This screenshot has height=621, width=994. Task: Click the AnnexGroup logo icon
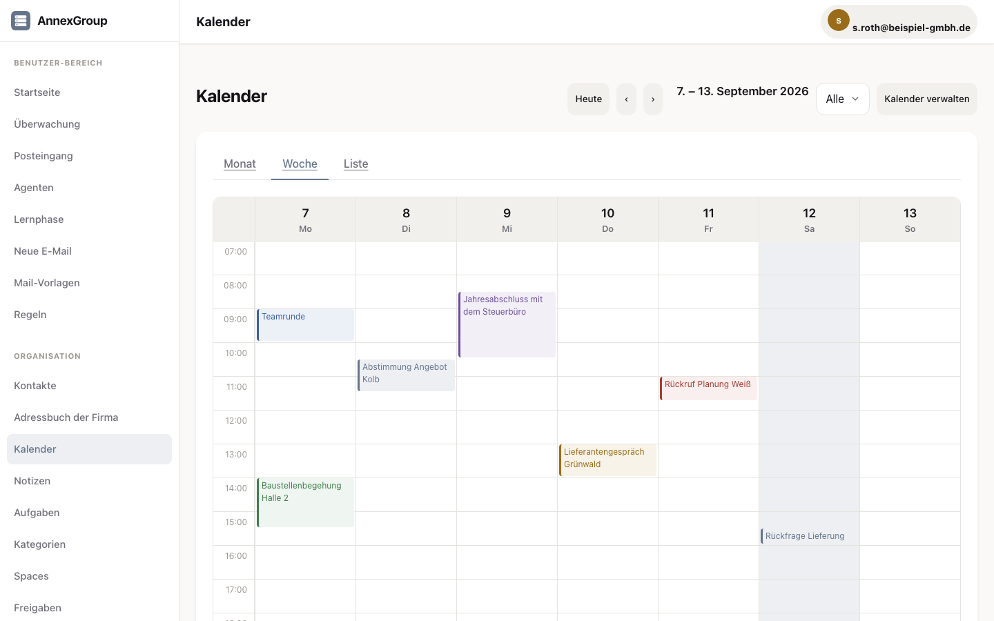coord(21,21)
